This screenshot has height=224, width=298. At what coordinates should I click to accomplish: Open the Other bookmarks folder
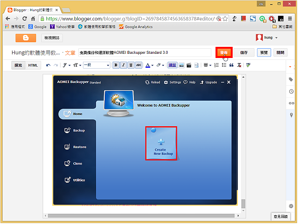tap(282, 26)
